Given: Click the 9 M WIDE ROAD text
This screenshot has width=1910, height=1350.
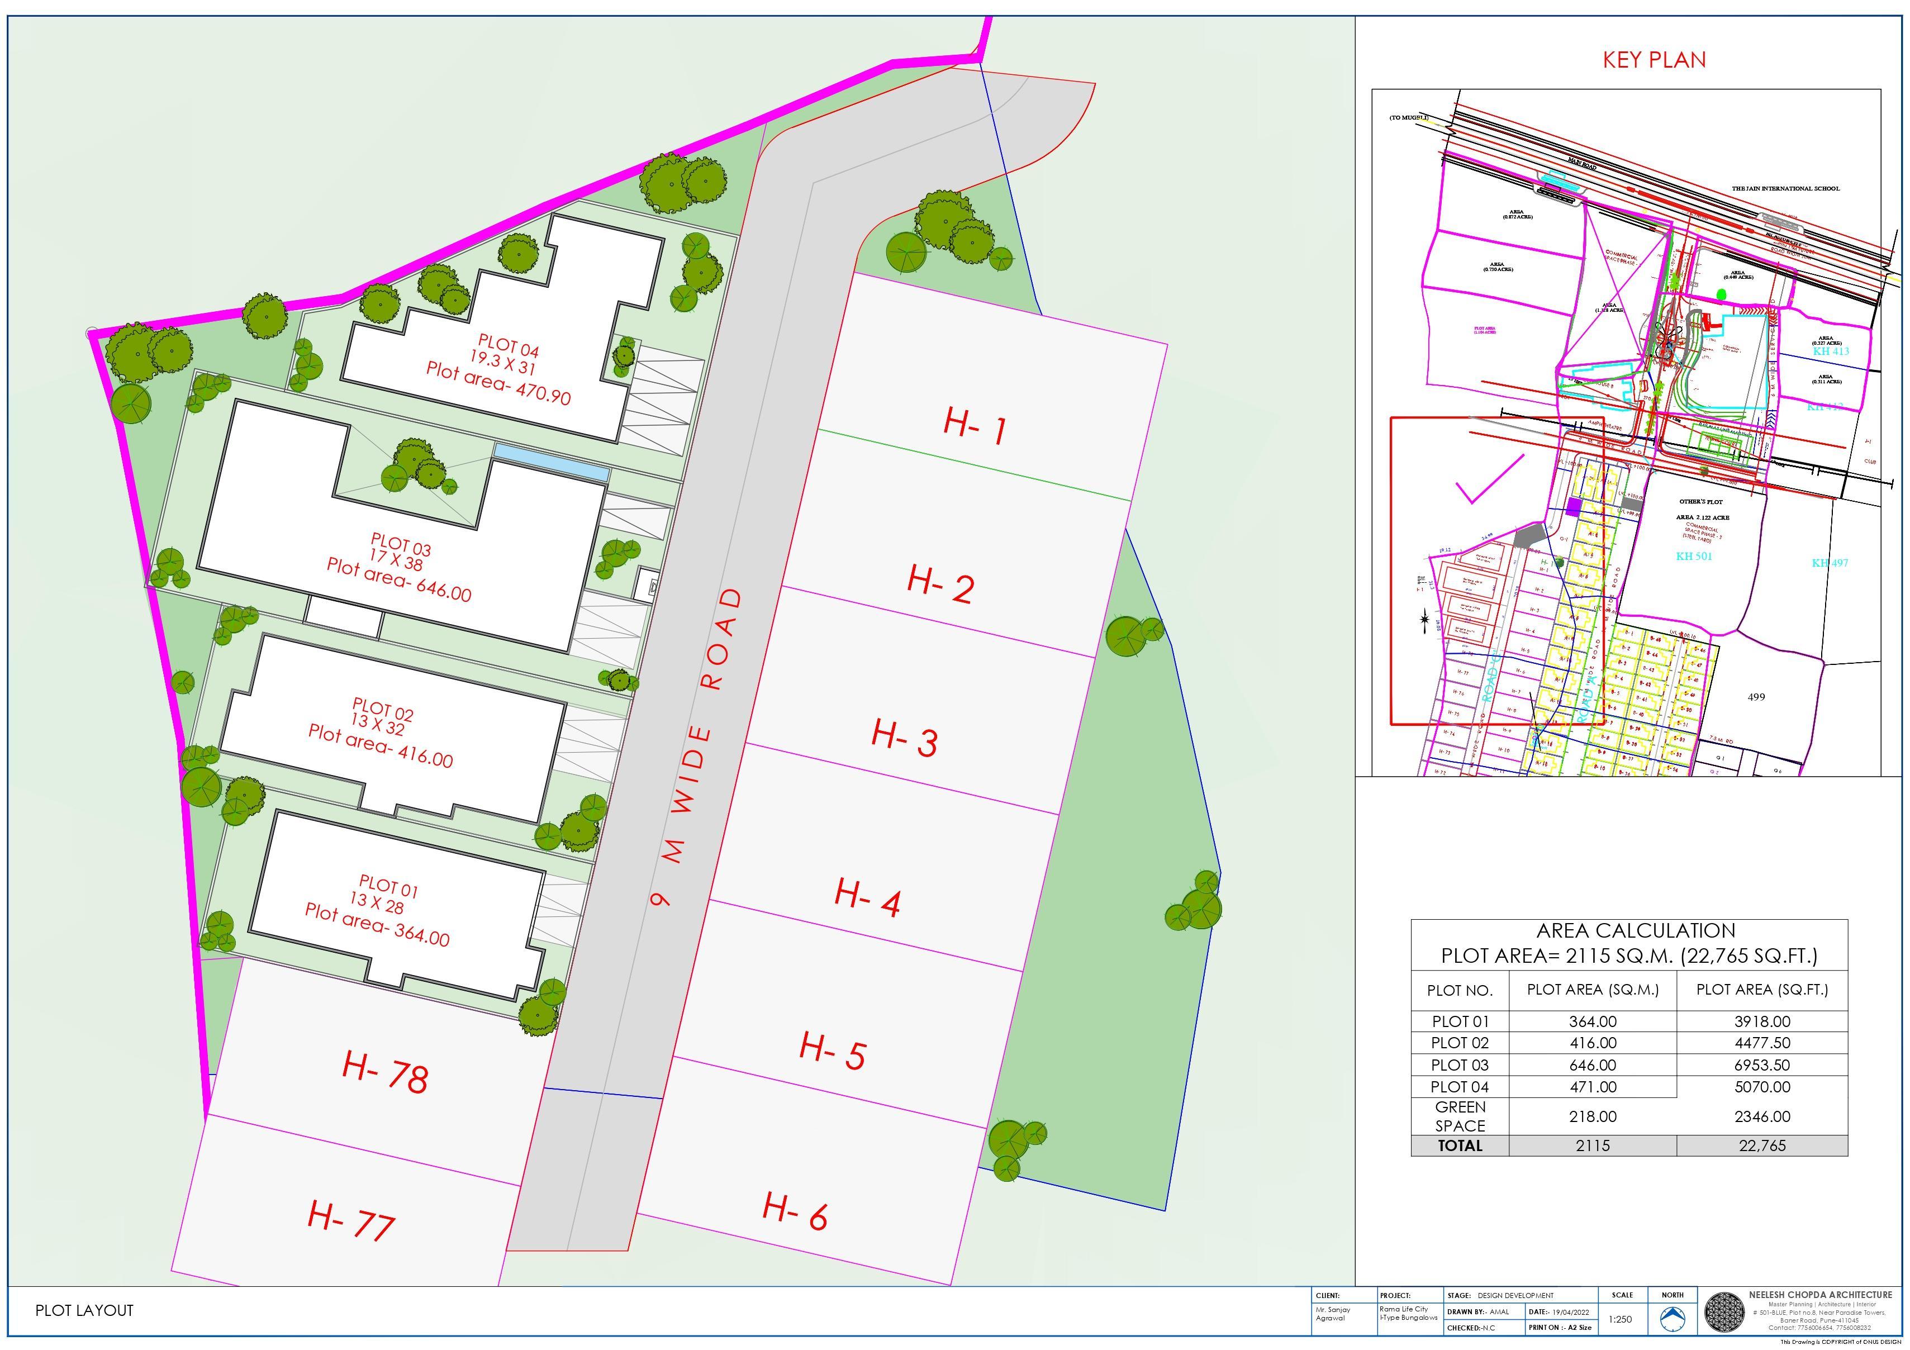Looking at the screenshot, I should (695, 748).
